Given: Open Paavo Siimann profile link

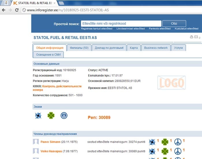Looking at the screenshot, I should (x=50, y=142).
